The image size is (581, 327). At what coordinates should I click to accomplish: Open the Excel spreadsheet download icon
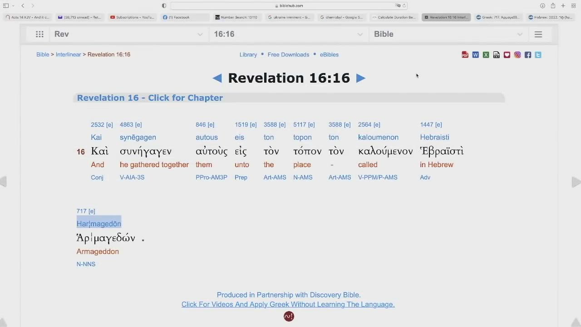point(486,55)
